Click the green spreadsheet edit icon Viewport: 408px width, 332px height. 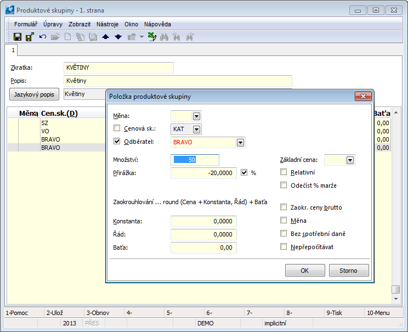coord(152,37)
